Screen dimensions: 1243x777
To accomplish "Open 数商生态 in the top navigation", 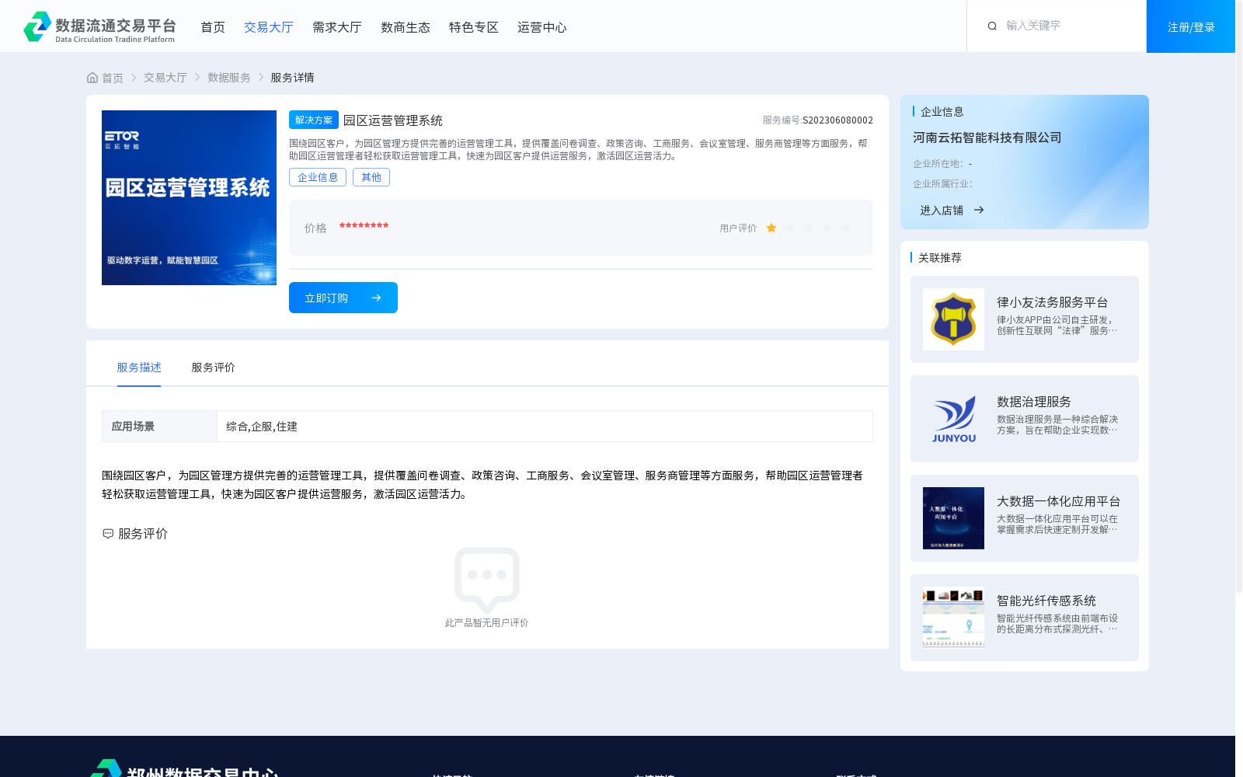I will (x=406, y=27).
